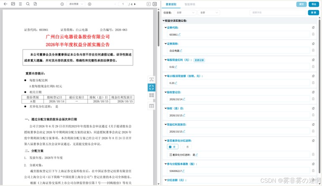This screenshot has width=322, height=186.
Task: Edit the 0.20 value with pencil icon
Action: (x=176, y=83)
